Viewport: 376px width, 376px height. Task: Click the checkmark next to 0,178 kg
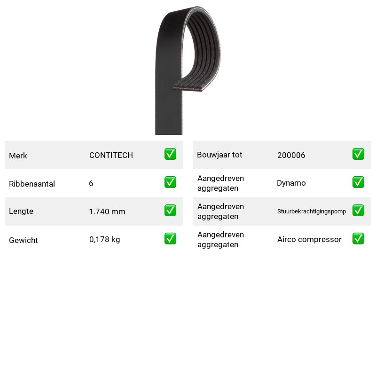[170, 239]
